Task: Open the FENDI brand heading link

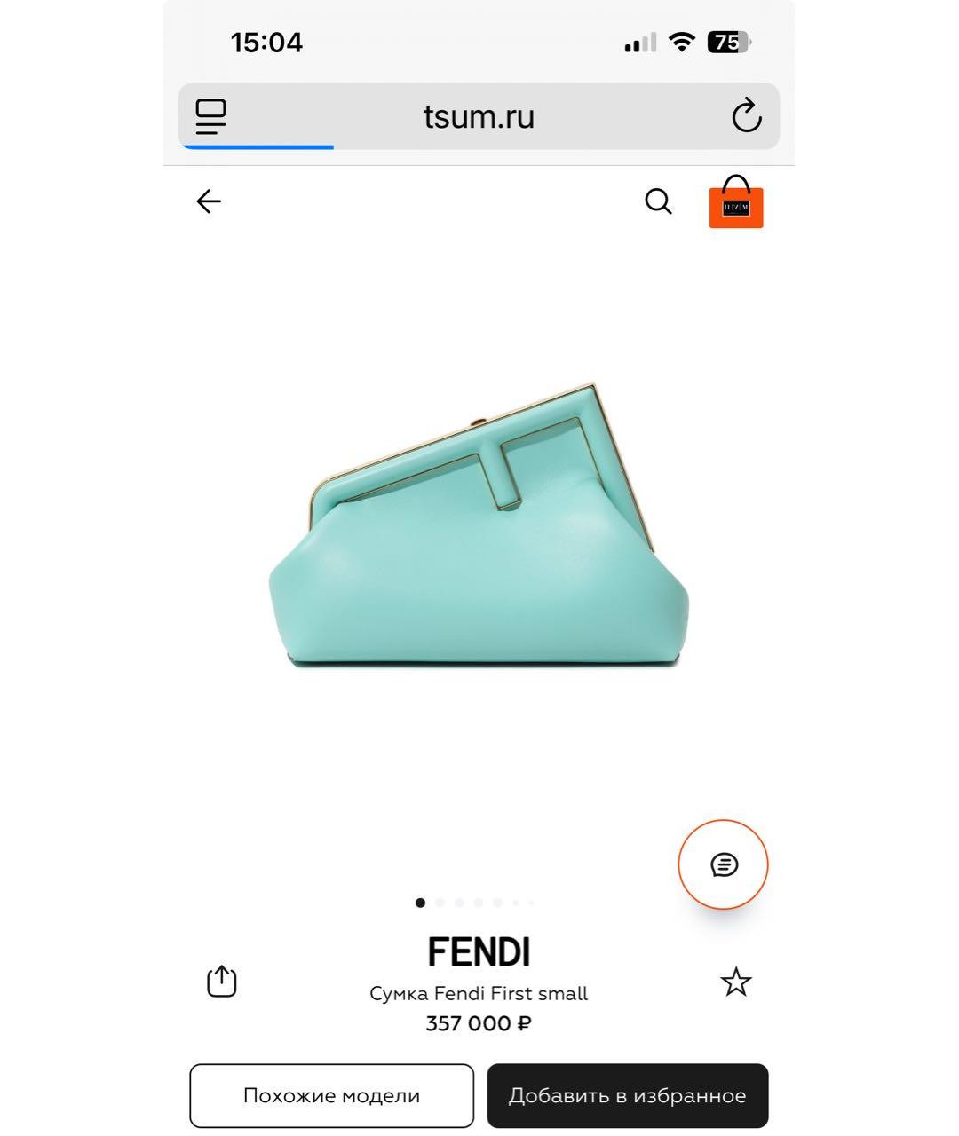Action: [479, 952]
